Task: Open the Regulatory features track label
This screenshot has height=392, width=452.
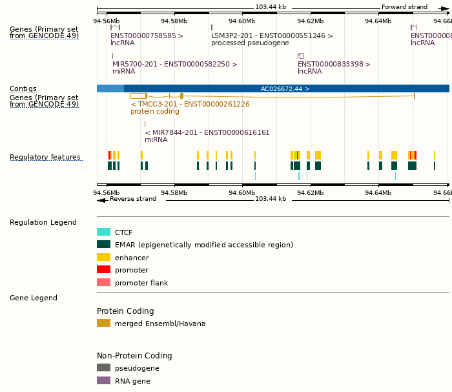Action: pos(45,158)
